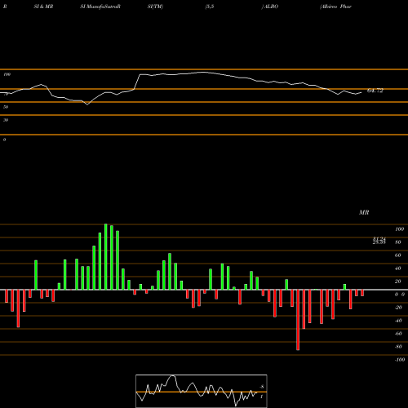The image size is (408, 408).
Task: Click the RSI line's end point near 64.72
Action: tap(361, 92)
